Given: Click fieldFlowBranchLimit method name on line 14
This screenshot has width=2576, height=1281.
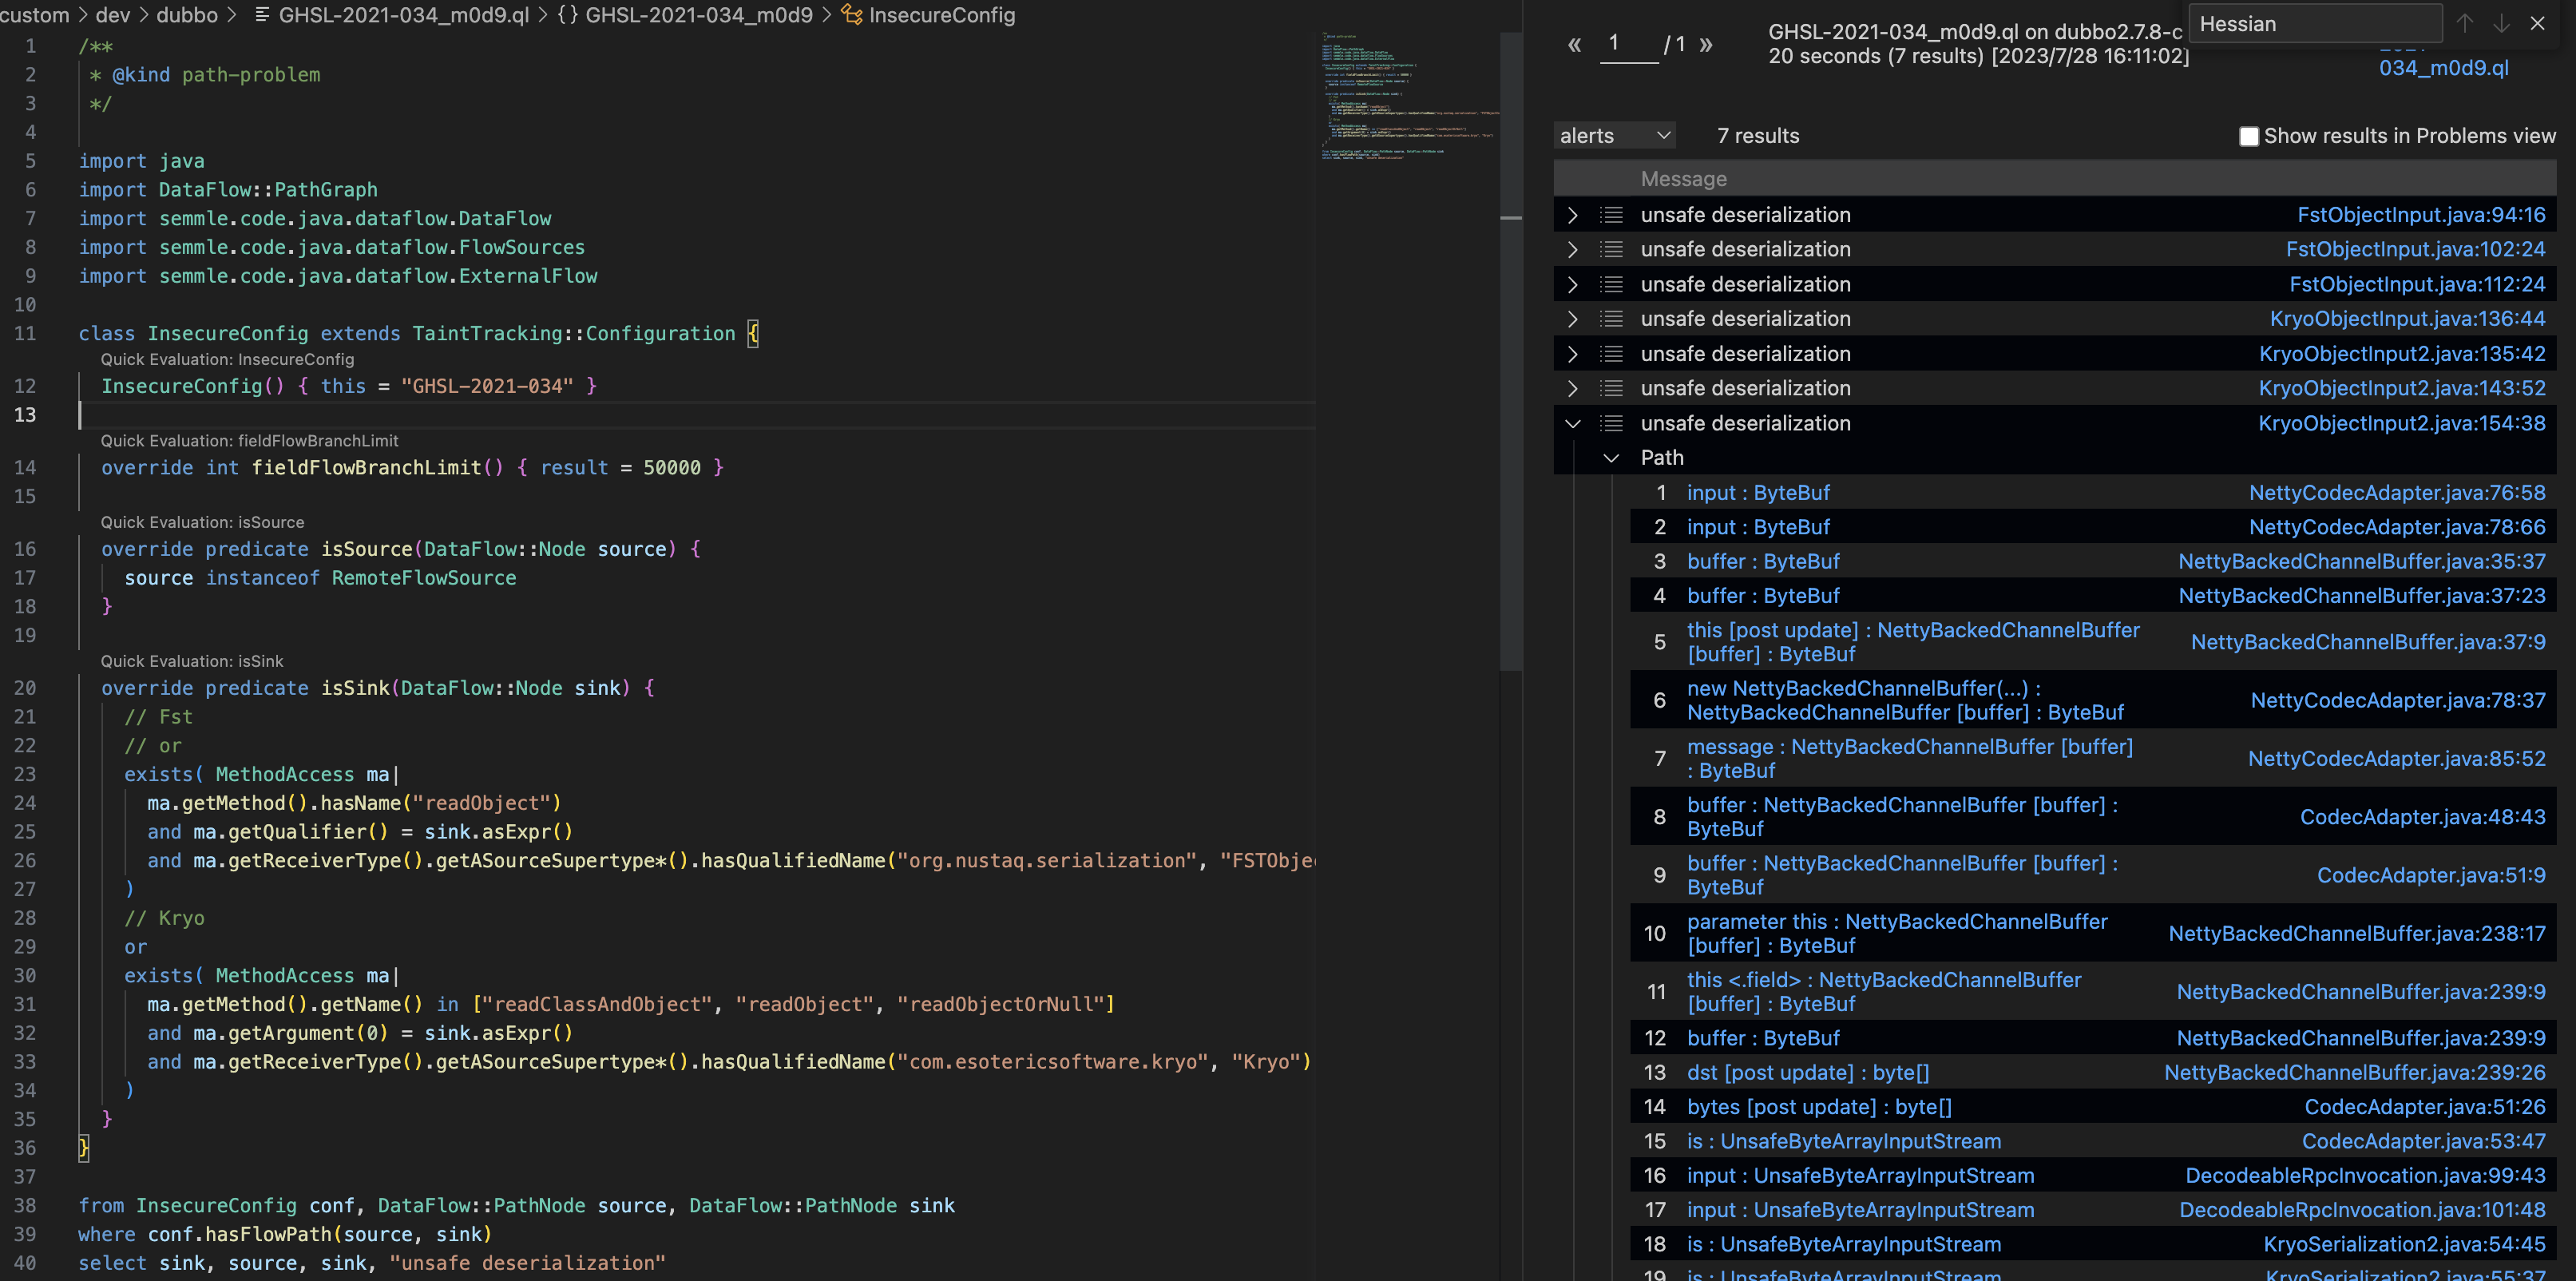Looking at the screenshot, I should 366,468.
